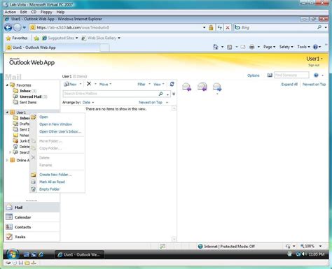Choose Open in the context menu
This screenshot has width=332, height=269.
43,117
